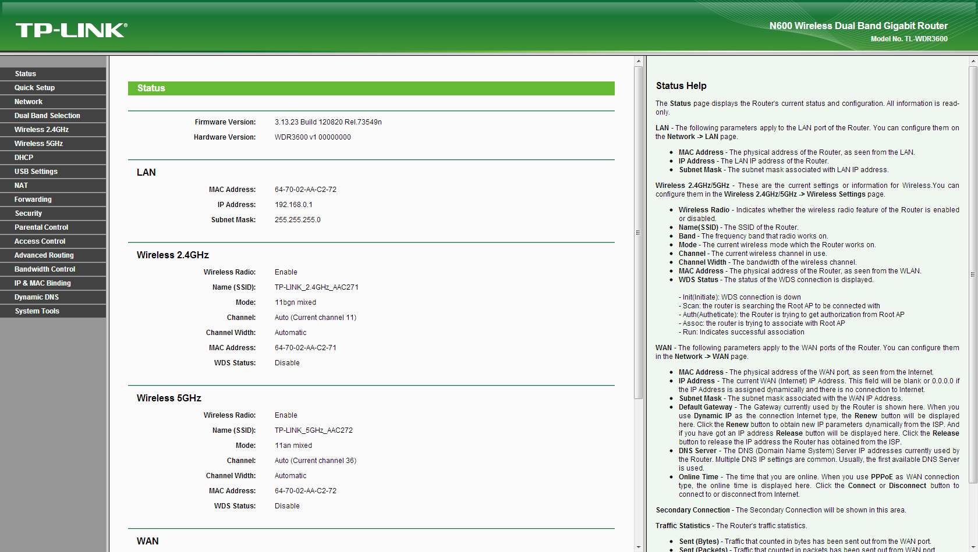Viewport: 978px width, 552px height.
Task: Click the main status pane scrollbar thumb
Action: tap(639, 232)
